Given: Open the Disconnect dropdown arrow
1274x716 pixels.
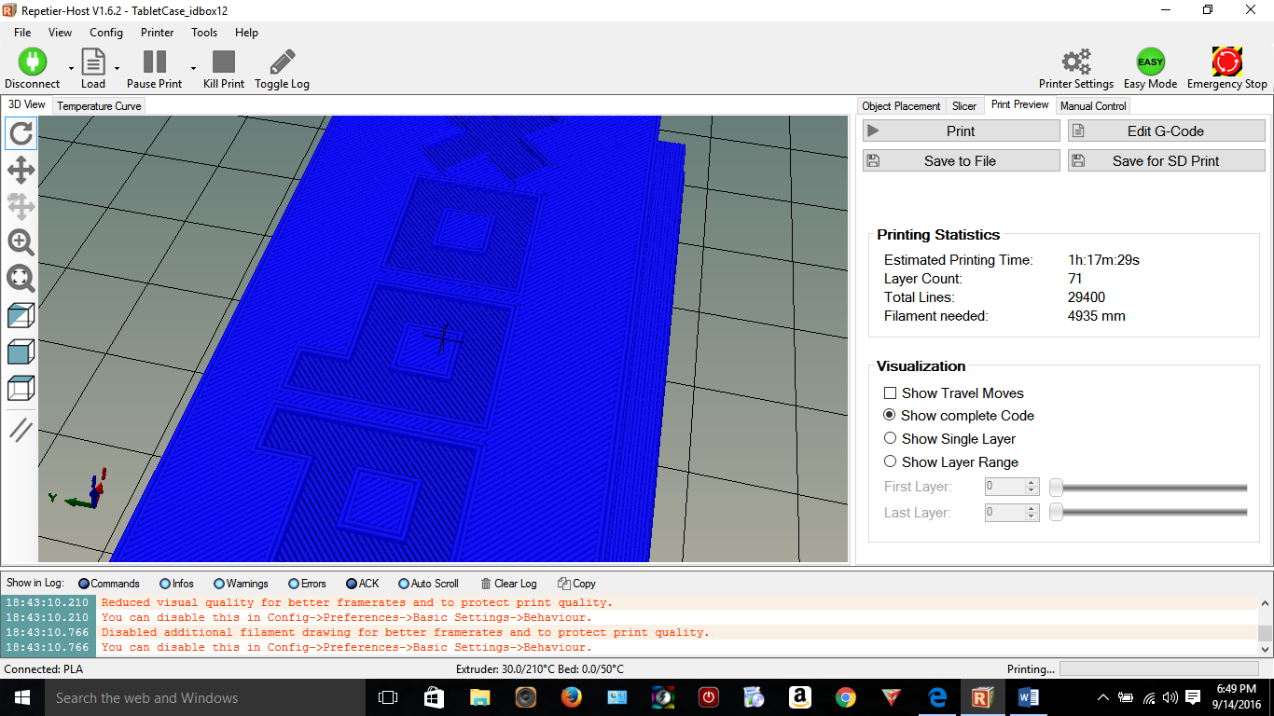Looking at the screenshot, I should point(71,68).
